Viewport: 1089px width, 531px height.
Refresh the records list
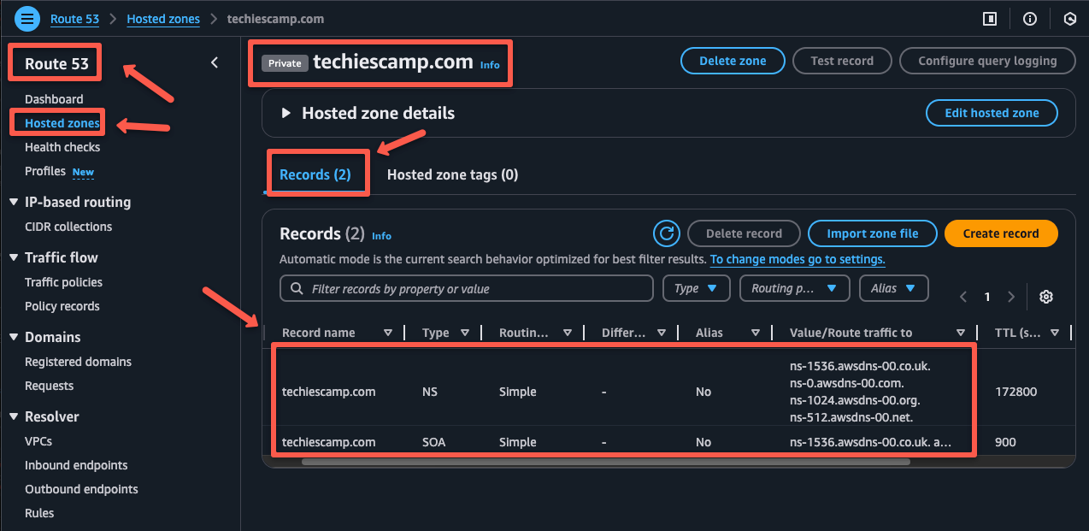click(667, 233)
